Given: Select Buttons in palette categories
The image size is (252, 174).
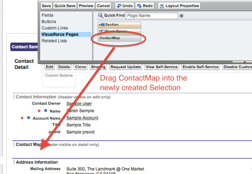Looking at the screenshot, I should (x=49, y=21).
